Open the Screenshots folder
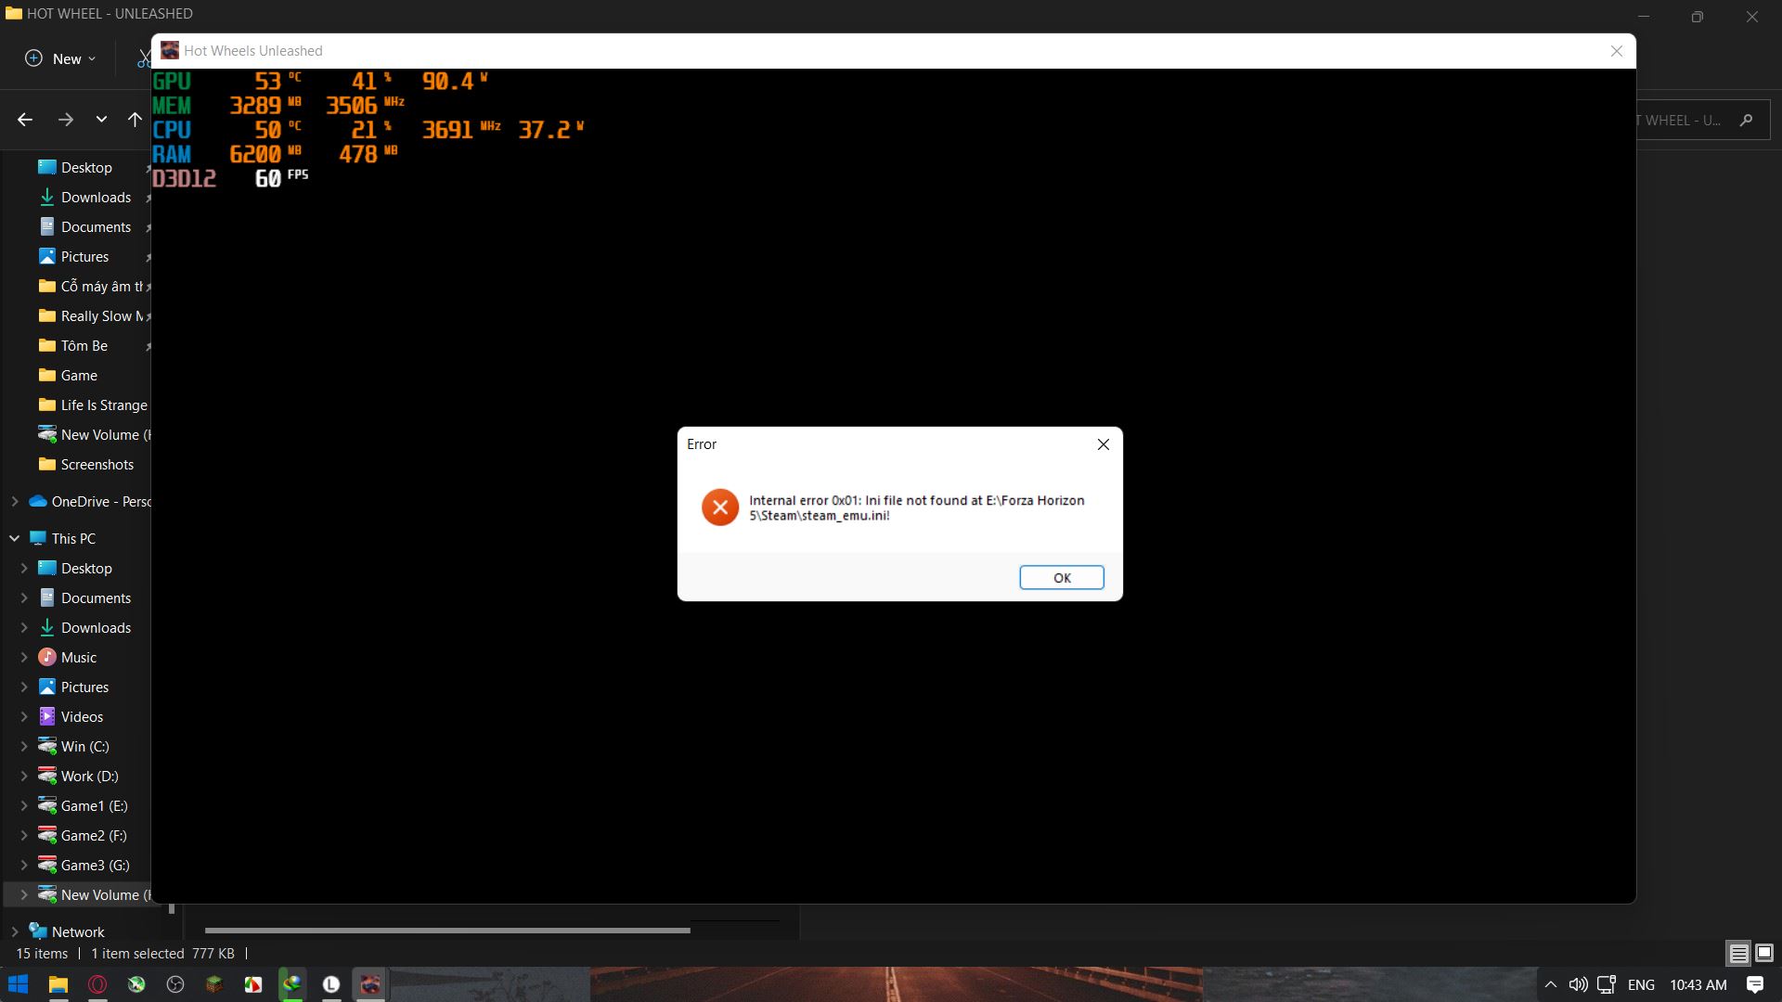Image resolution: width=1782 pixels, height=1002 pixels. coord(97,462)
